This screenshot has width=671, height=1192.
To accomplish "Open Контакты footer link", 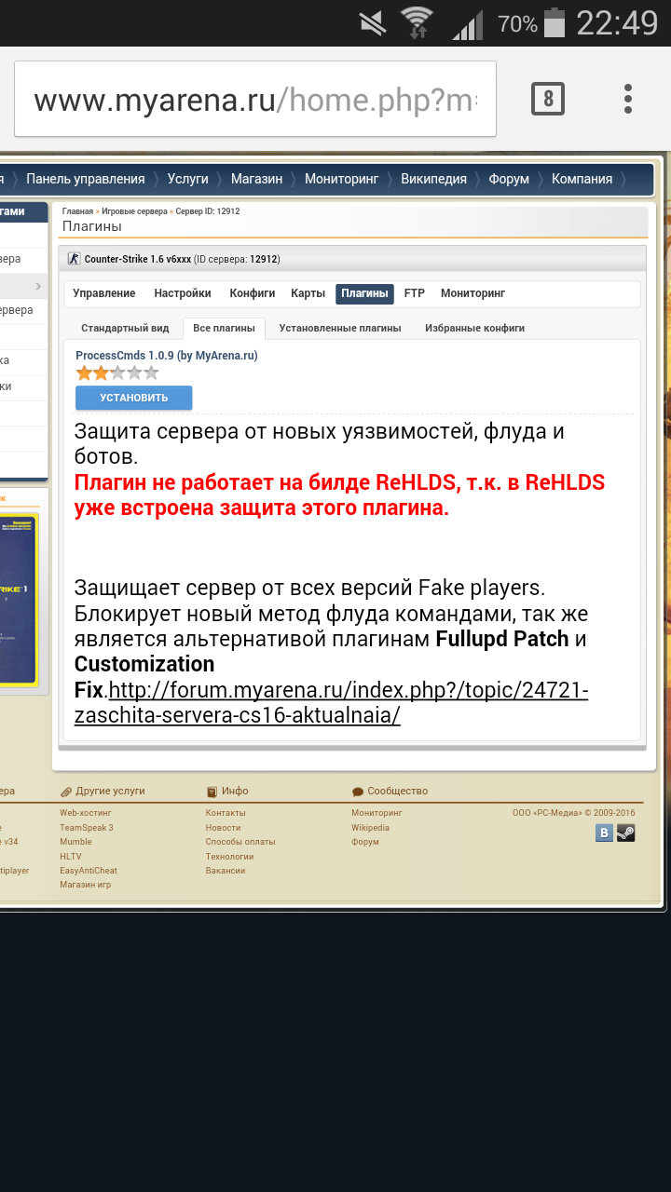I will pyautogui.click(x=226, y=813).
